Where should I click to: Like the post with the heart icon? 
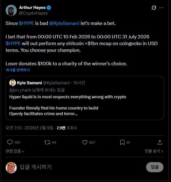click(85, 142)
